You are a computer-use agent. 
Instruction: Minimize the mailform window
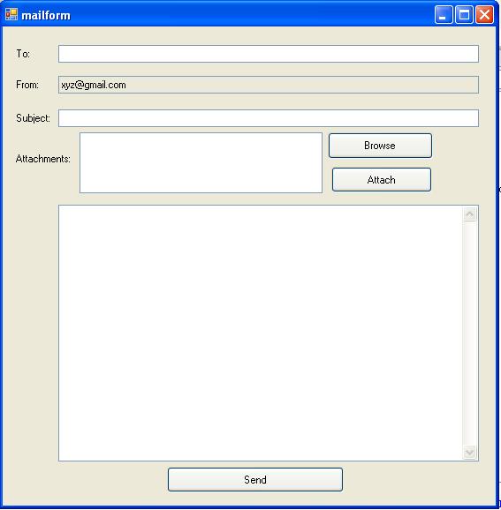click(444, 15)
